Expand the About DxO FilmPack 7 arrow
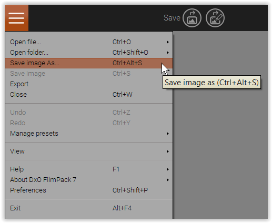 [168, 180]
